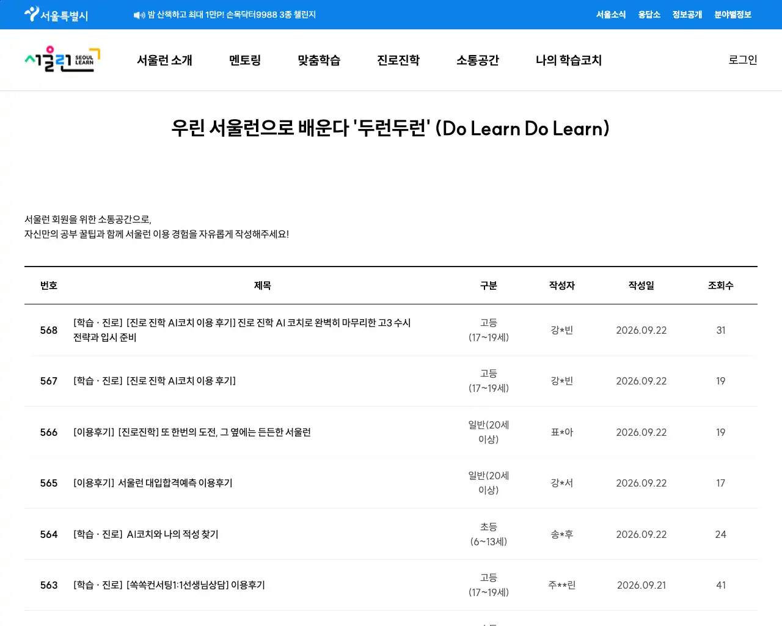Click author 주**린 in row 563
This screenshot has width=782, height=626.
(x=562, y=585)
